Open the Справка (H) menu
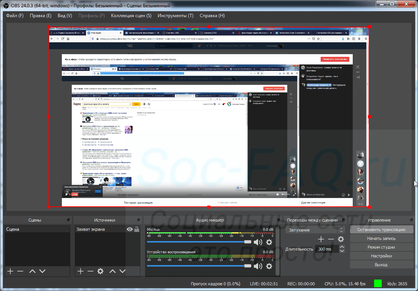Screen dimensions: 418x291 [212, 16]
